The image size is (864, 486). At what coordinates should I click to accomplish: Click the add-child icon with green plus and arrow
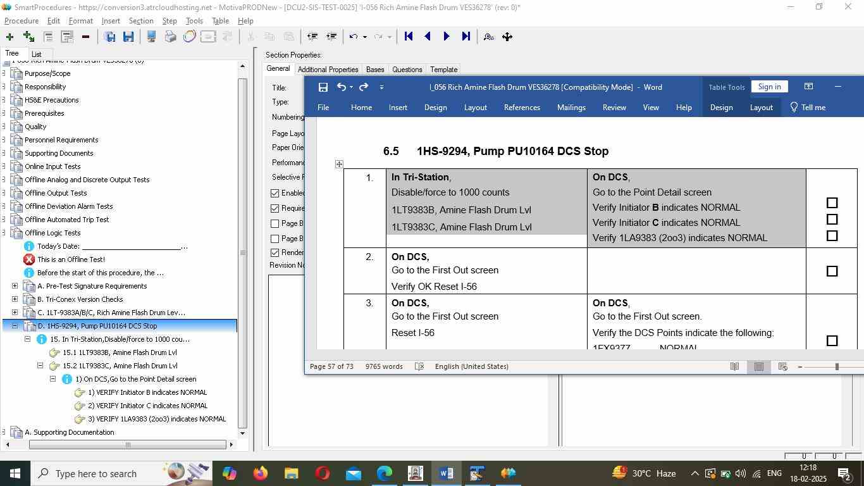tap(28, 37)
